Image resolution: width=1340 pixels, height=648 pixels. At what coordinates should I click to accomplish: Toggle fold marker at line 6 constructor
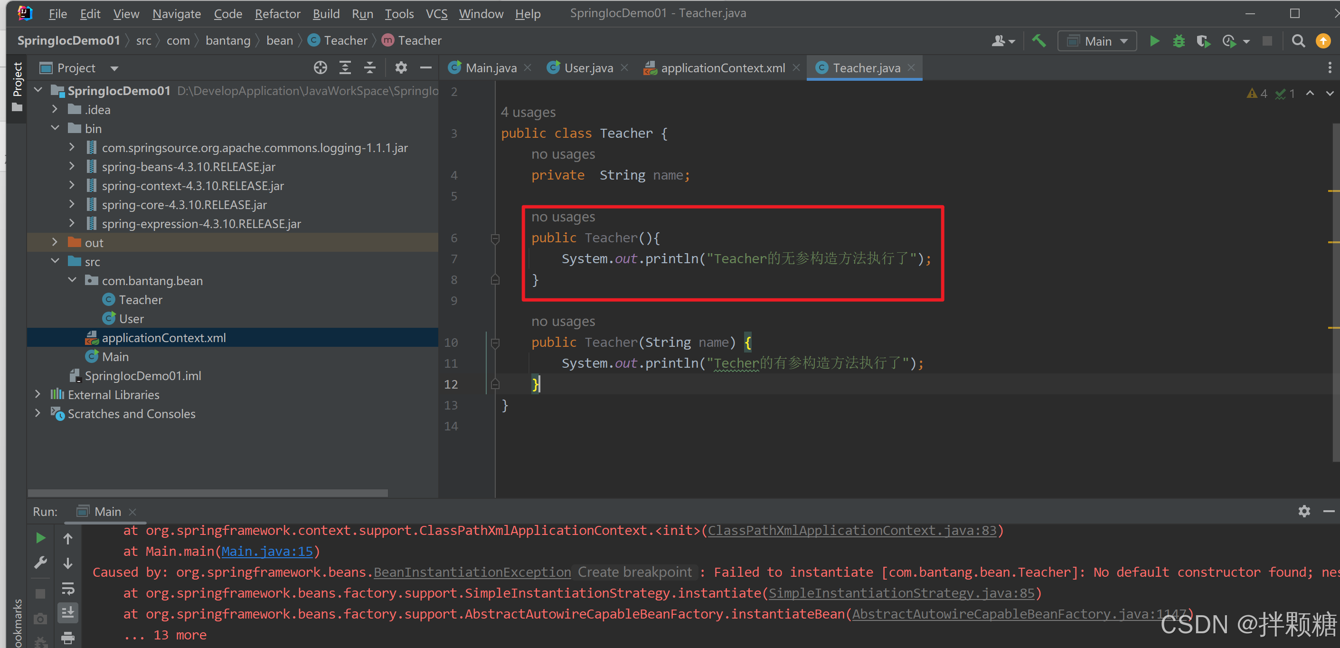495,238
